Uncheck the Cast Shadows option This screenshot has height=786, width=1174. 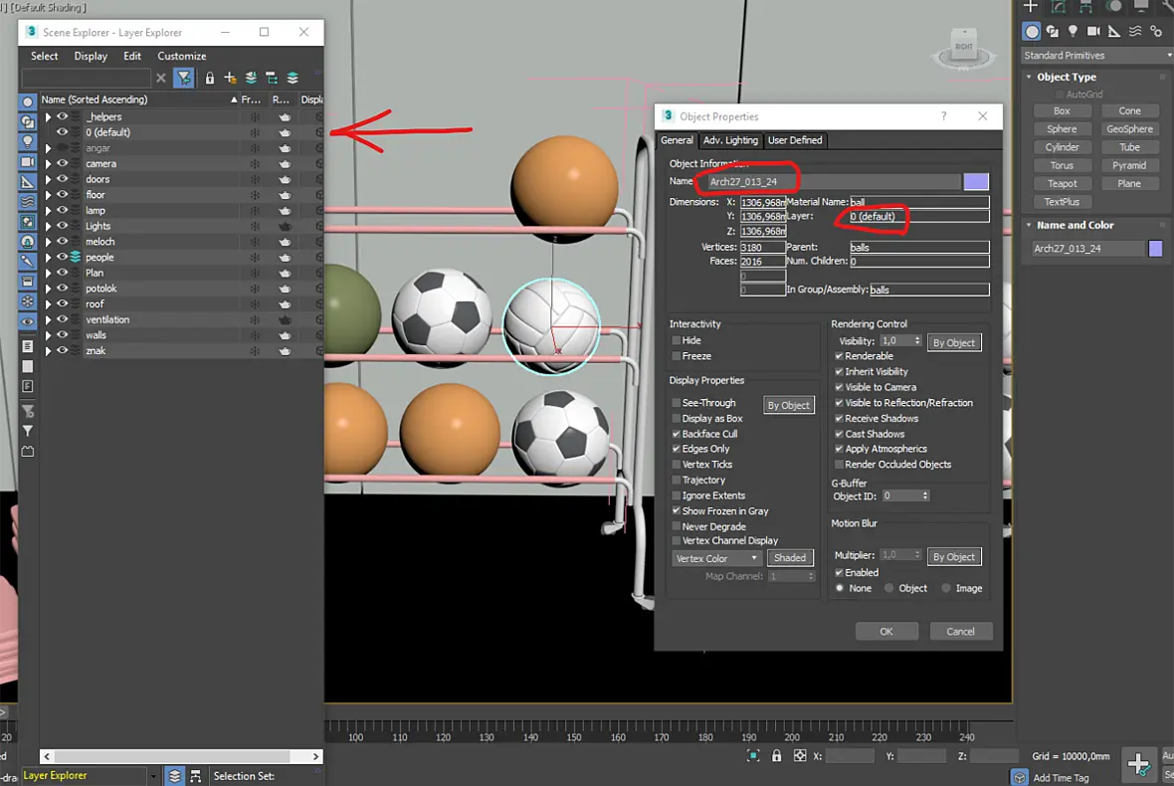(839, 434)
